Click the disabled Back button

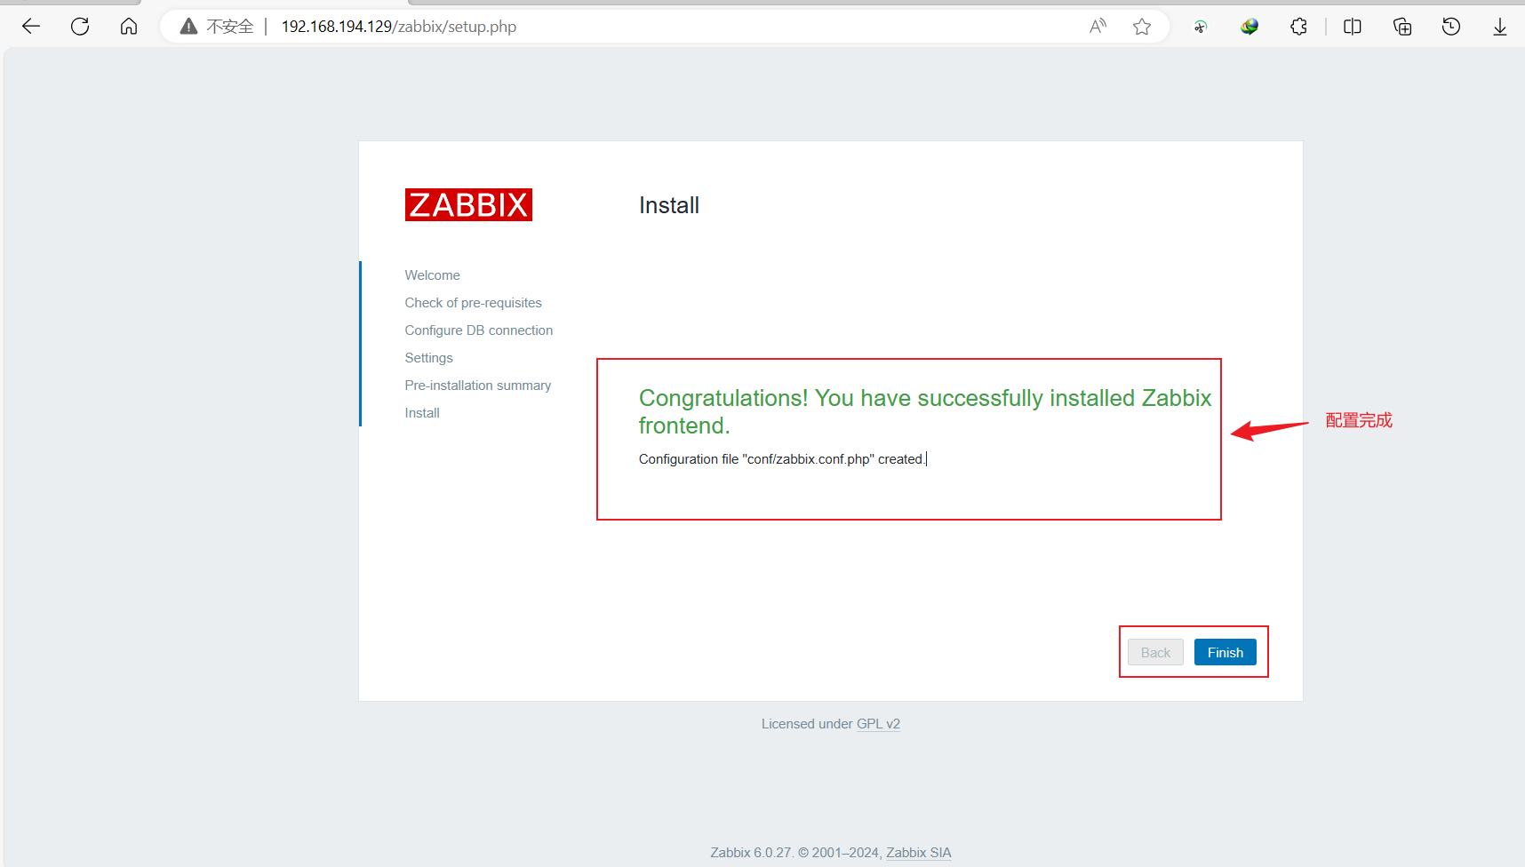coord(1155,652)
